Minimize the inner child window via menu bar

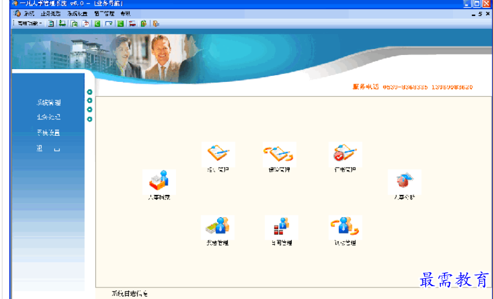(x=474, y=14)
